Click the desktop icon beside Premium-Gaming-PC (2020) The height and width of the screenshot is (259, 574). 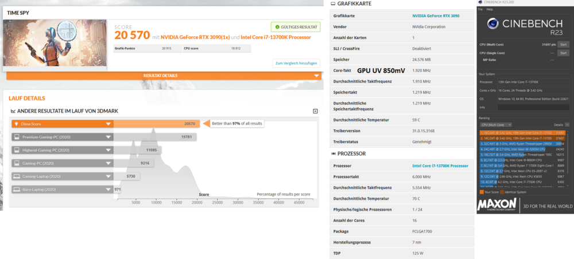pos(17,137)
